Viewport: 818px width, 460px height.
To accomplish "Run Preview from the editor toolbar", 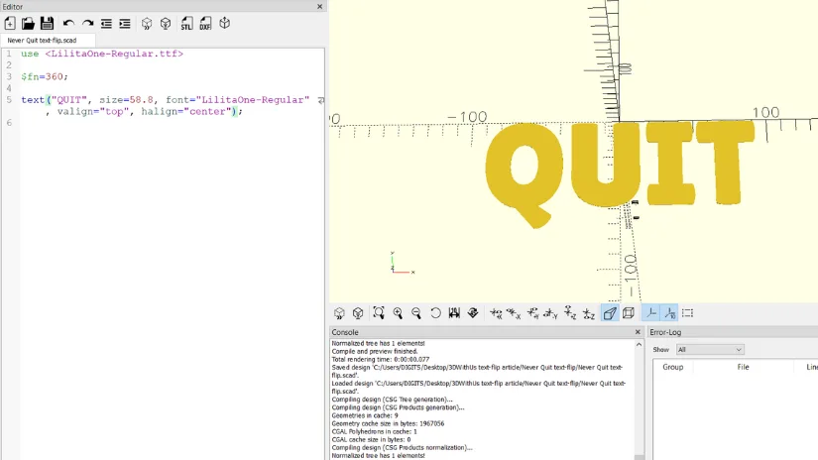I will coord(147,24).
